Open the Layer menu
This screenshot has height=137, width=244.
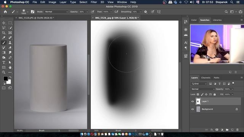tap(63, 2)
